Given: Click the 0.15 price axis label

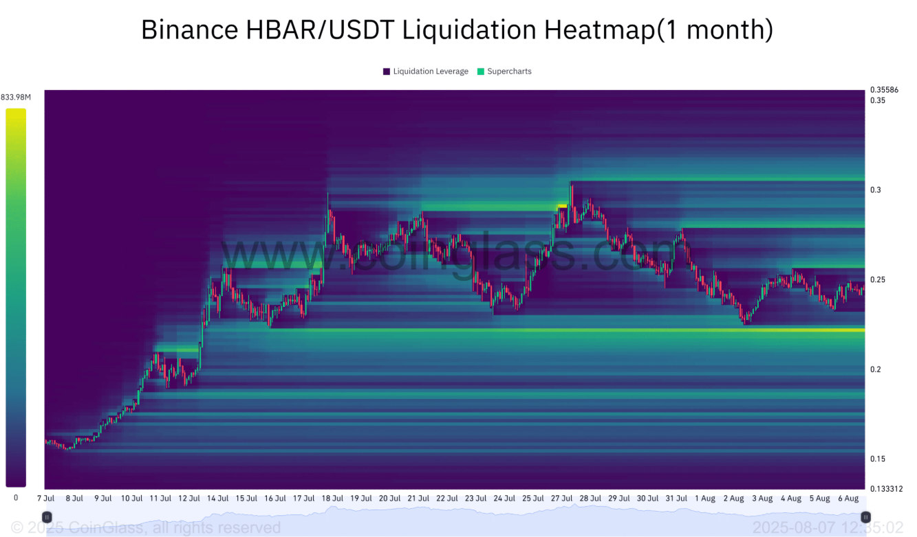Looking at the screenshot, I should (877, 459).
